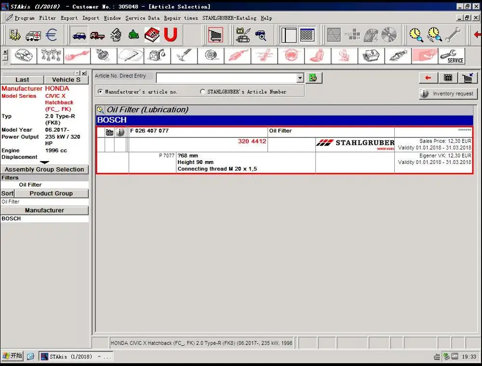482x366 pixels.
Task: Click the Sort button
Action: click(7, 193)
